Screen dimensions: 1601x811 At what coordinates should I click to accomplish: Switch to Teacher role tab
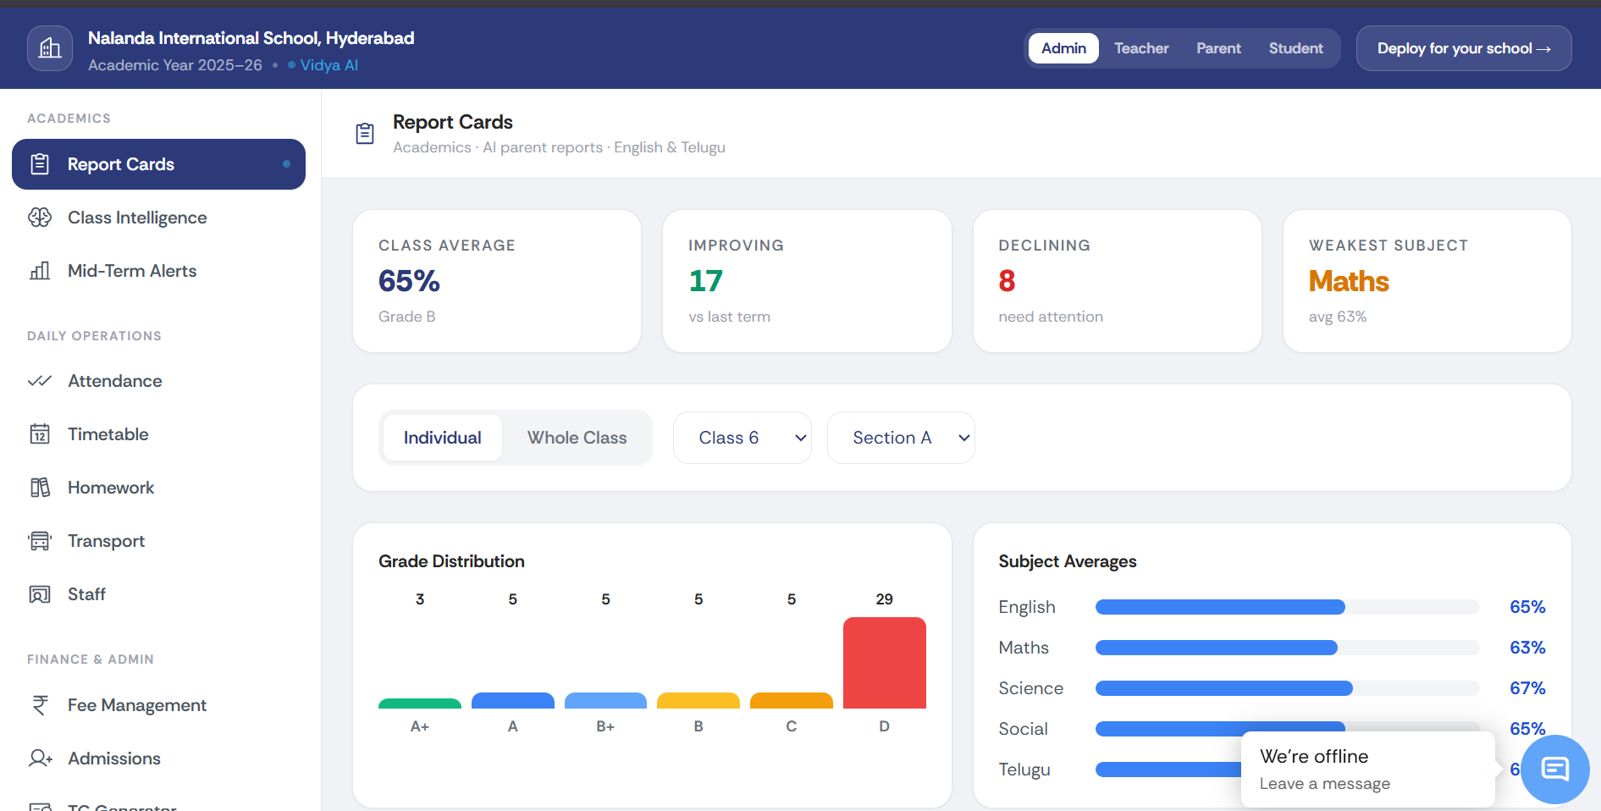[x=1141, y=48]
